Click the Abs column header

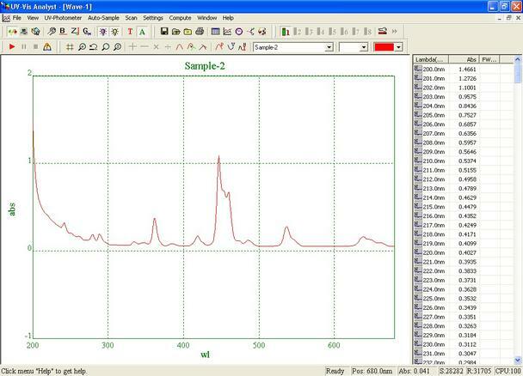click(x=464, y=59)
